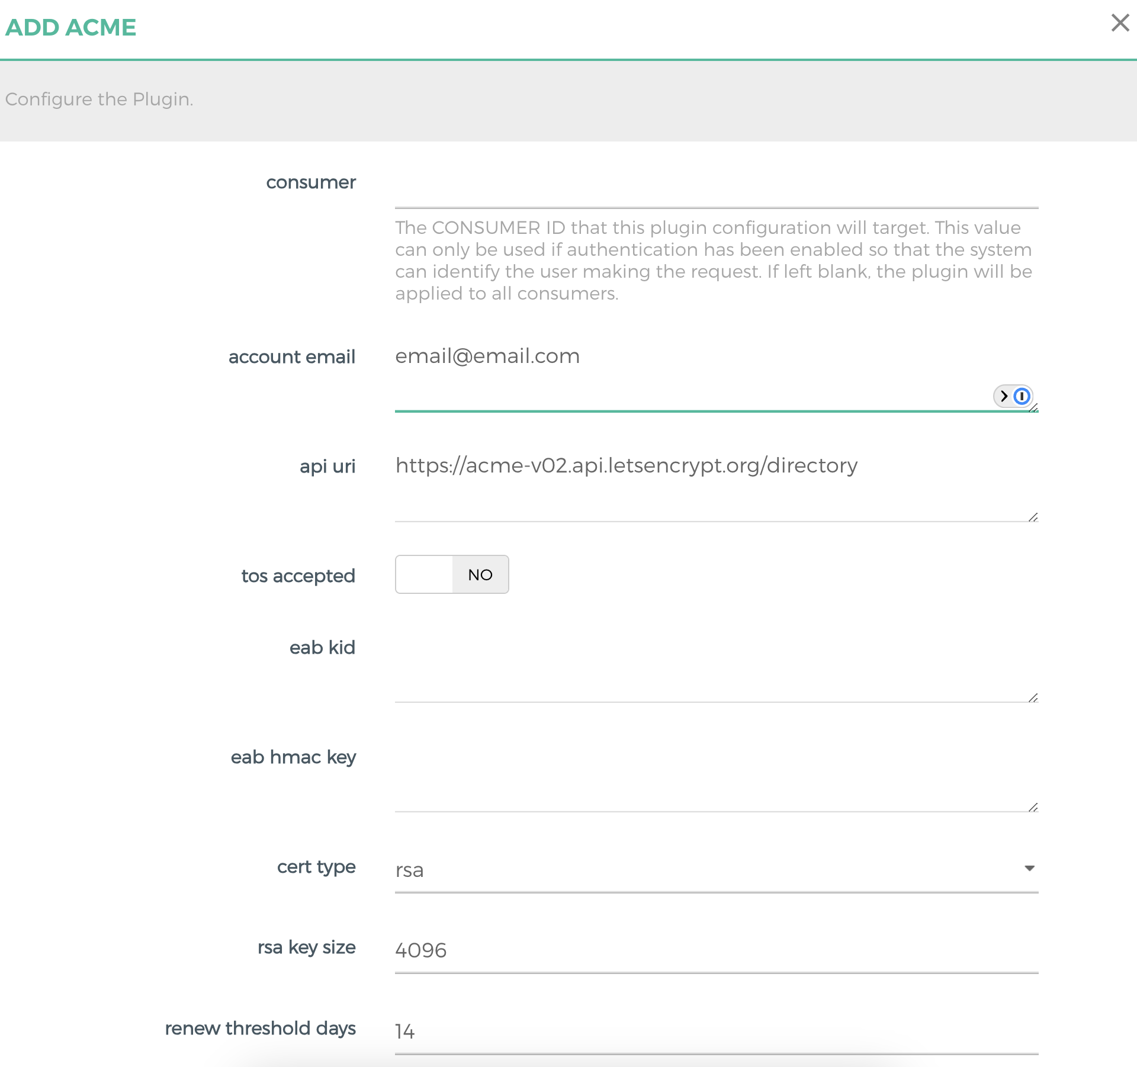1137x1067 pixels.
Task: Click the rsa key size 4096 field
Action: [717, 950]
